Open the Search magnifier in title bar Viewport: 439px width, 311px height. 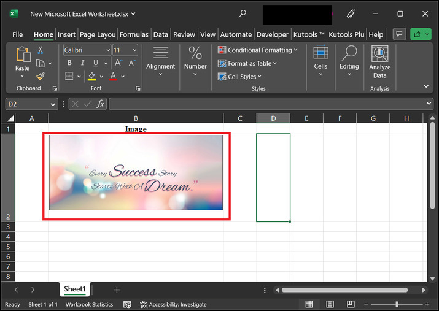coord(243,13)
